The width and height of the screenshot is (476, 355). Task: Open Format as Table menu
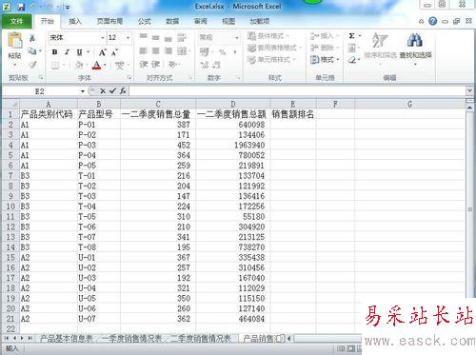click(274, 48)
